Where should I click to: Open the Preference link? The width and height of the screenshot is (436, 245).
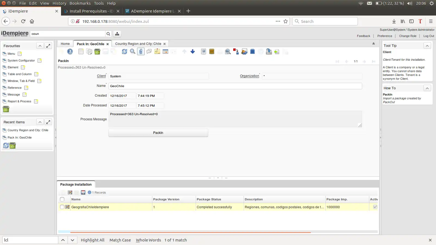coord(384,36)
